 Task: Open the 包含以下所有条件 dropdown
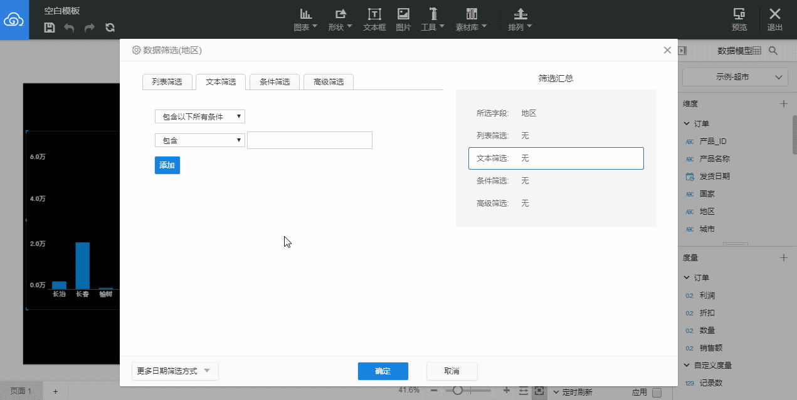tap(200, 116)
